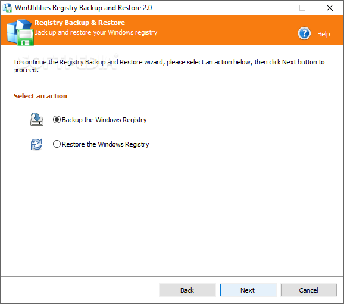Minimize the WinUtilities window
This screenshot has height=304, width=344.
click(276, 8)
